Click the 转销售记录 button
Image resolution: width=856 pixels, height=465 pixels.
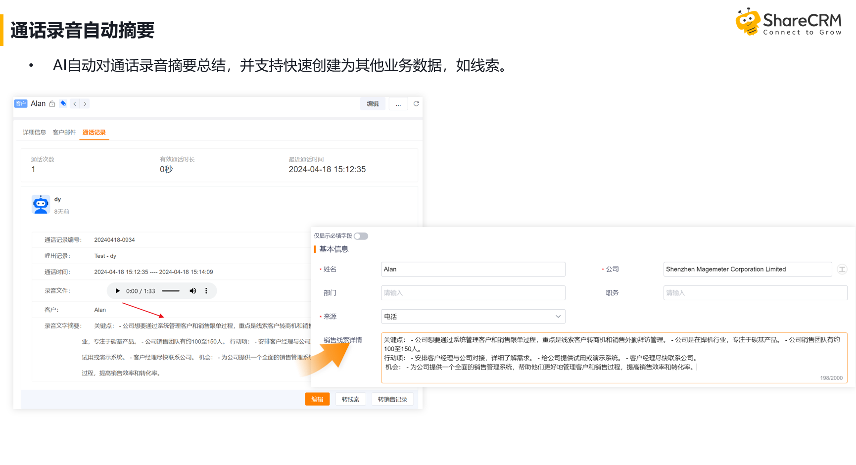(x=392, y=399)
